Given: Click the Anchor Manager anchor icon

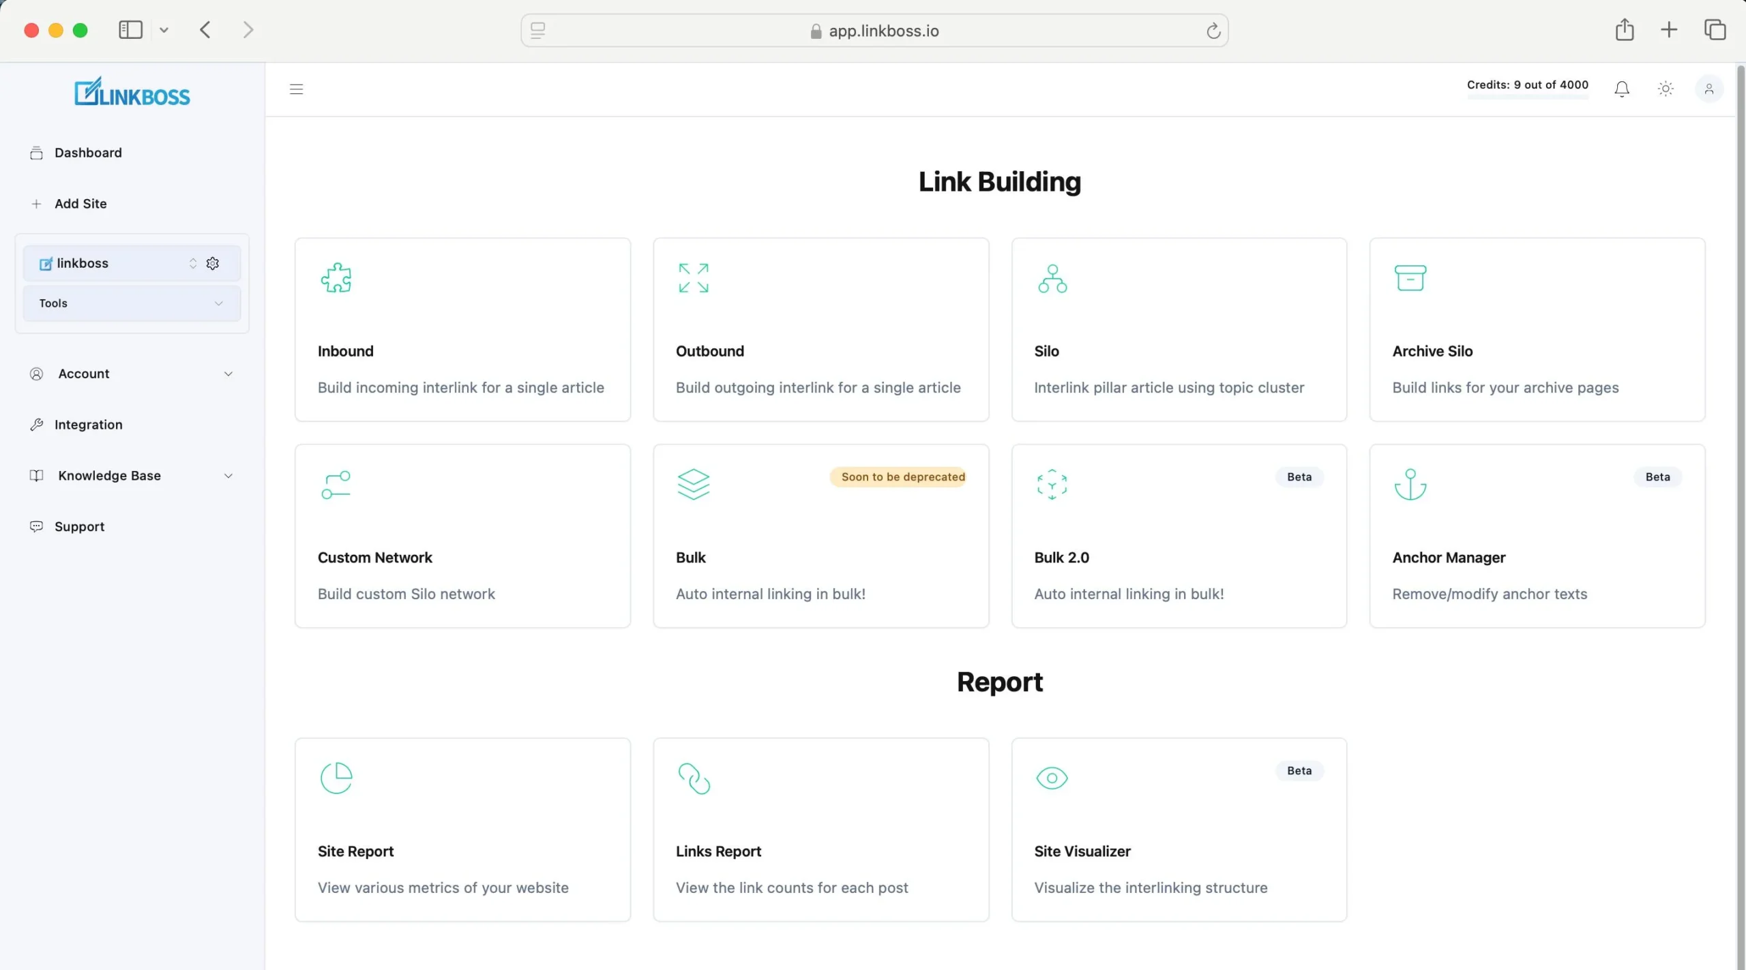Looking at the screenshot, I should pyautogui.click(x=1410, y=484).
